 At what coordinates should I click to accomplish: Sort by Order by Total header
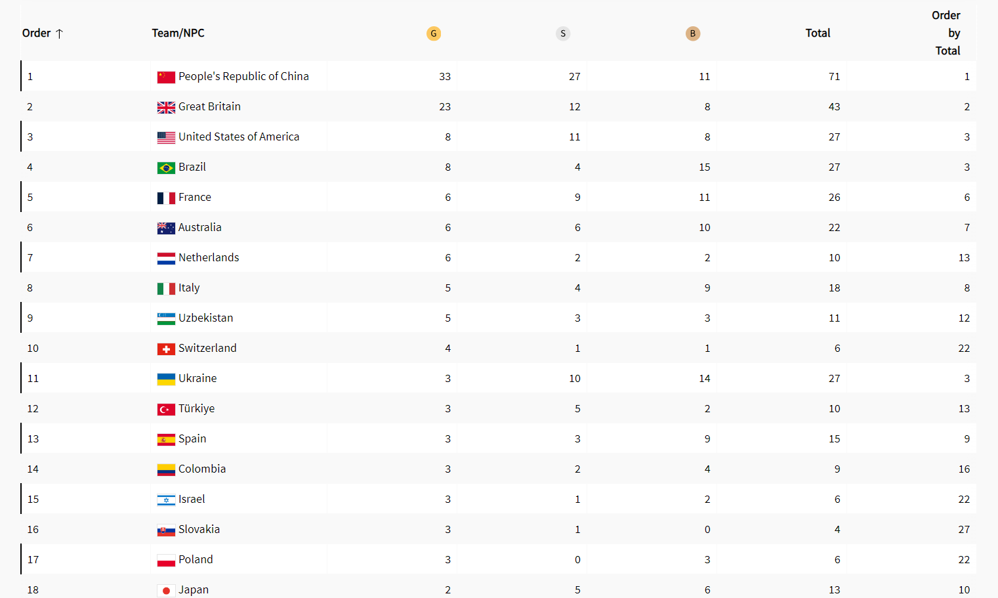pos(947,33)
